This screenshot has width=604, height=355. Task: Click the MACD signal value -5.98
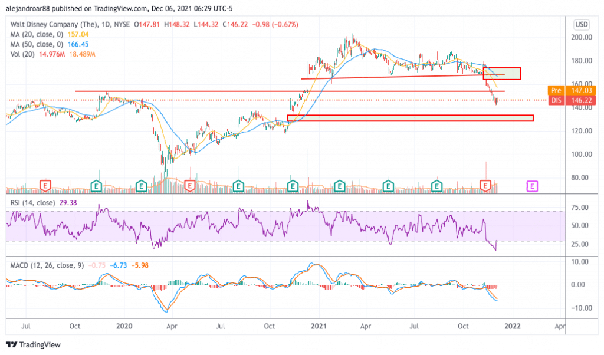[x=140, y=265]
